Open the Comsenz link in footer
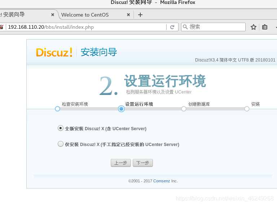This screenshot has height=205, width=277. 162,181
